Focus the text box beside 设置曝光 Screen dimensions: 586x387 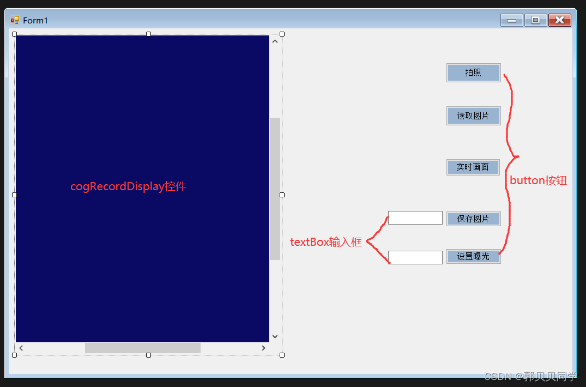tap(415, 257)
